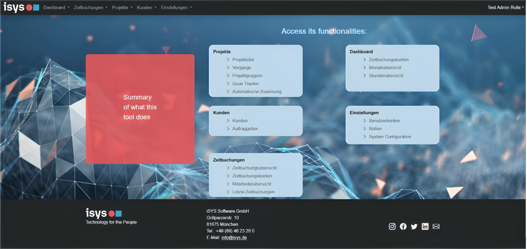
Task: Open the Facebook icon in footer
Action: [403, 226]
